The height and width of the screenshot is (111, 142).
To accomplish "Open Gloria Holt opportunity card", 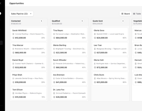I will 110,64.
